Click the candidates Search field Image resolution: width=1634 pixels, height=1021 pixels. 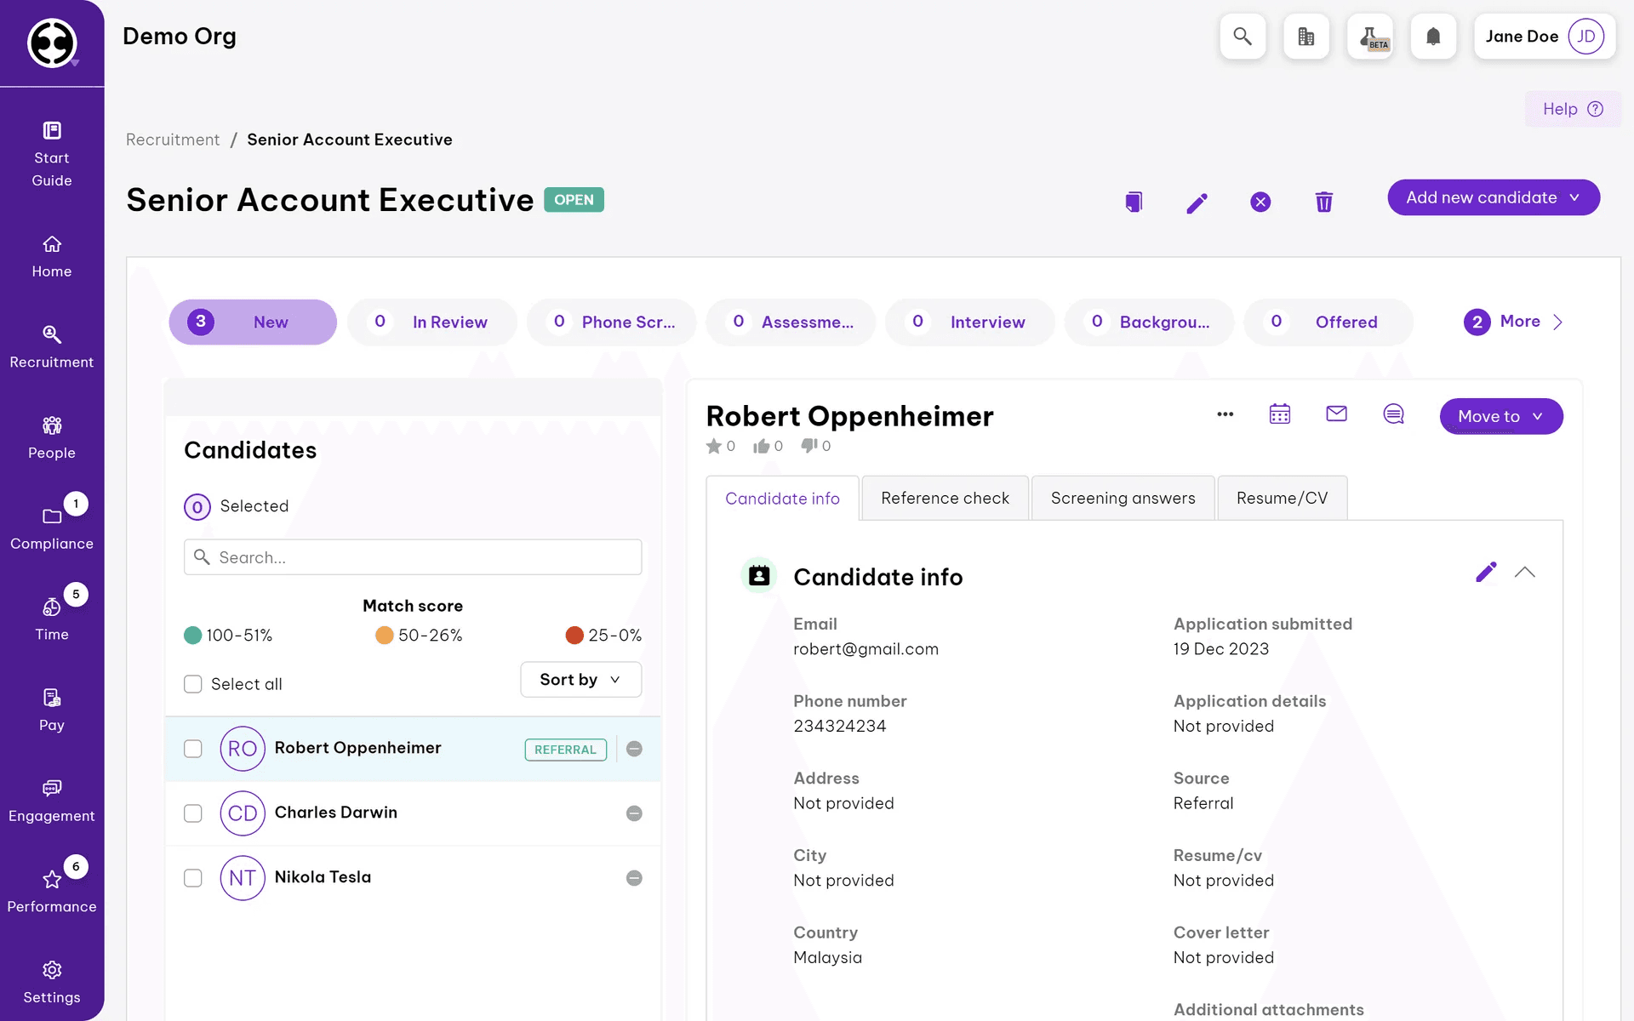pyautogui.click(x=413, y=557)
